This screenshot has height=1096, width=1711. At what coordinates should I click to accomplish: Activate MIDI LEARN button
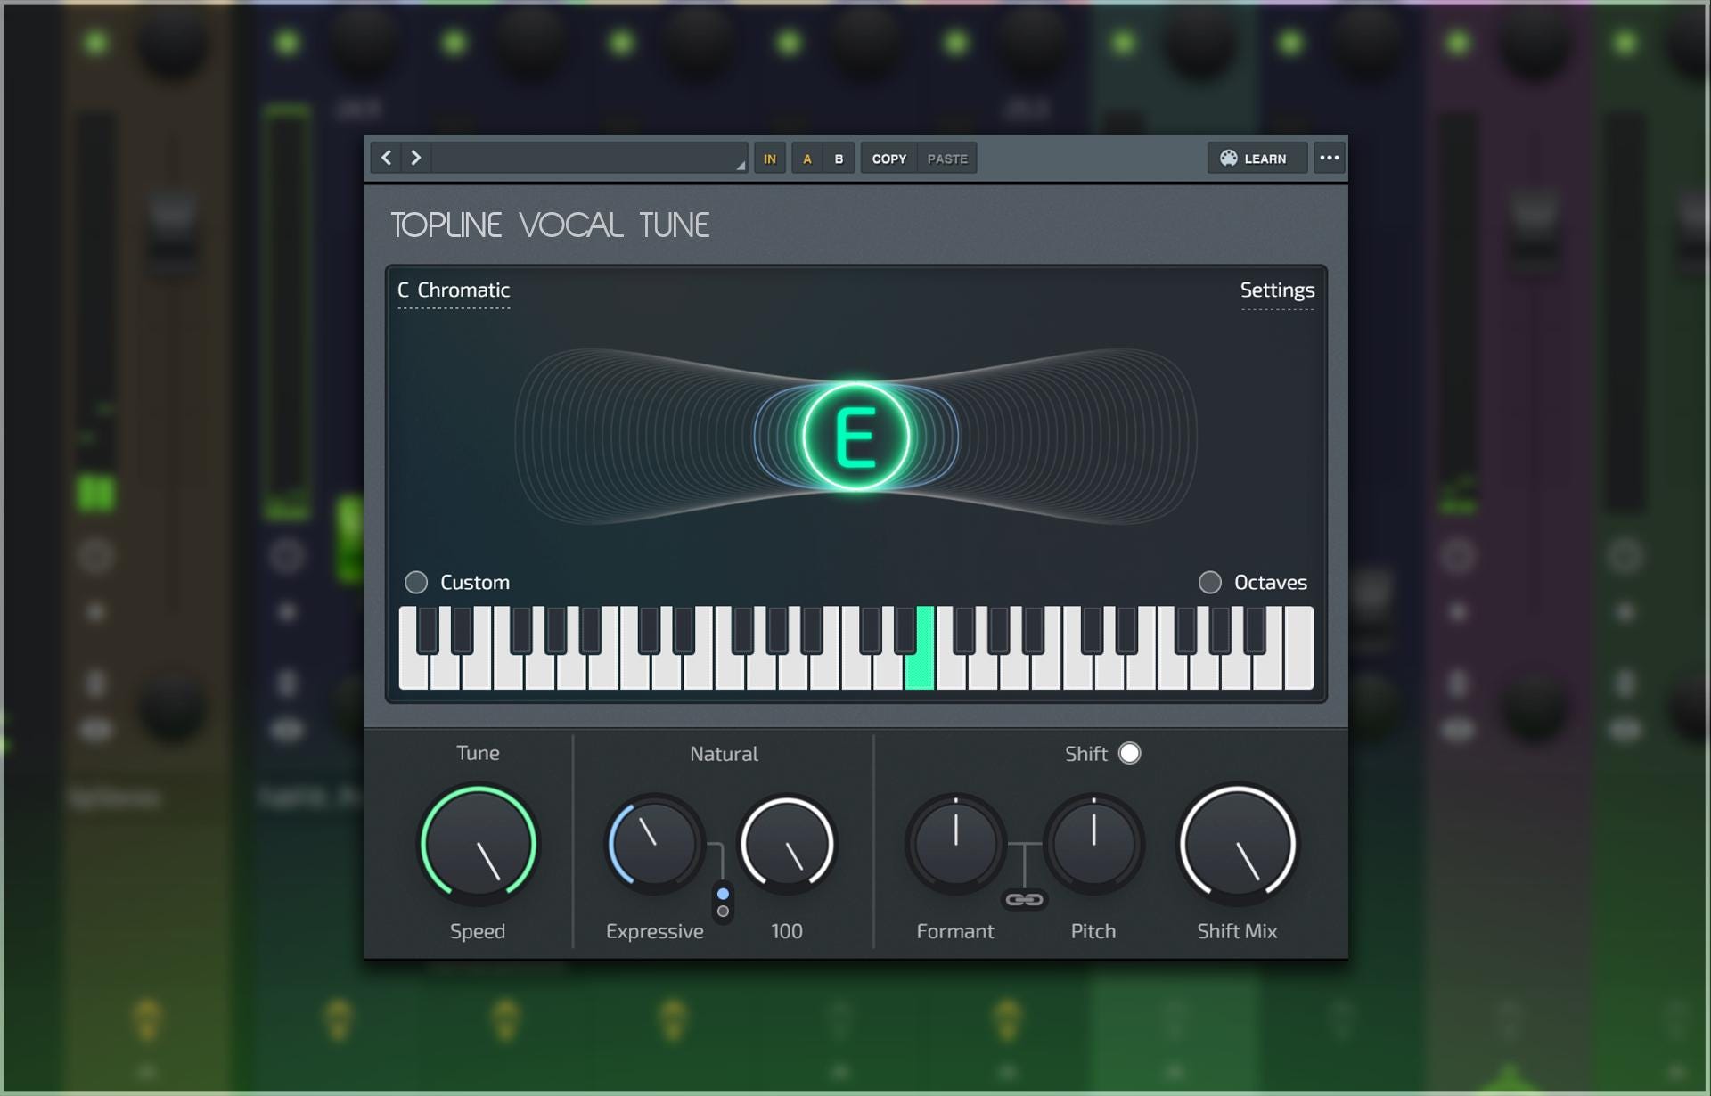point(1257,159)
